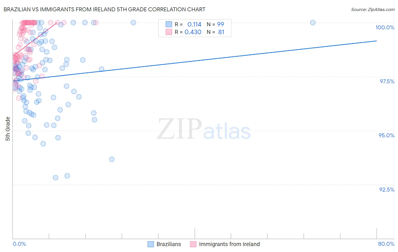Click the Immigrants from Ireland pink legend swatch
Image resolution: width=398 pixels, height=252 pixels.
(193, 244)
